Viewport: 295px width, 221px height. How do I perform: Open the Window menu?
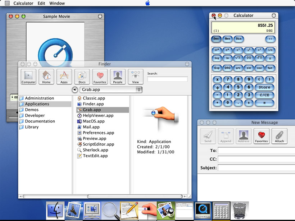pyautogui.click(x=57, y=3)
